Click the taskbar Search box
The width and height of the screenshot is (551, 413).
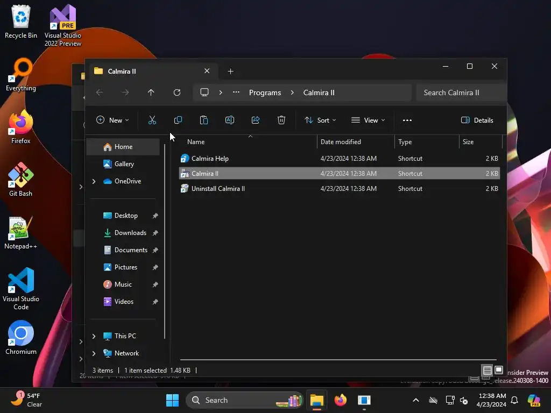point(244,400)
